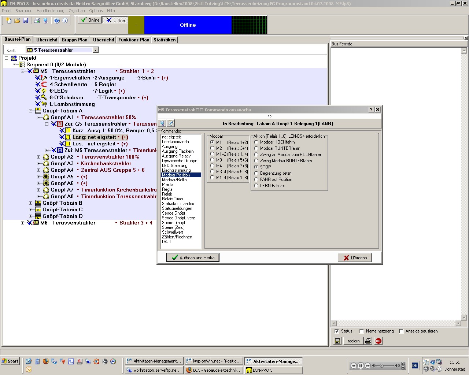Pause playback in the taskbar media player
This screenshot has width=469, height=375.
361,365
